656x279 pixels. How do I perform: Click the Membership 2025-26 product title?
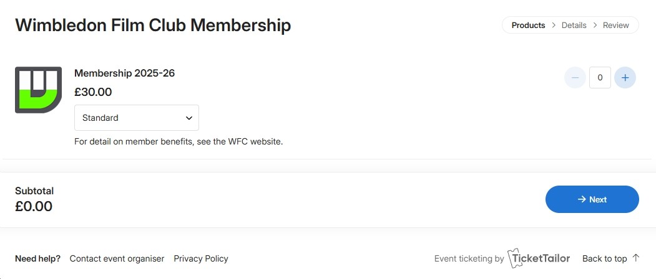(124, 73)
